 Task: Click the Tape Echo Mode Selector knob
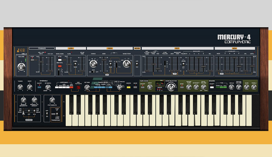(171, 88)
